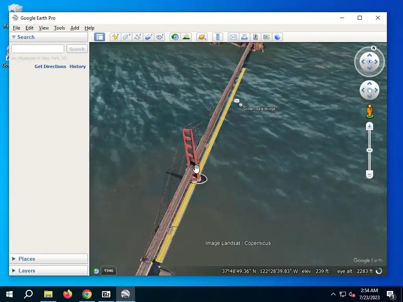The width and height of the screenshot is (403, 302).
Task: Open 7-Zip from the taskbar
Action: pos(106,294)
